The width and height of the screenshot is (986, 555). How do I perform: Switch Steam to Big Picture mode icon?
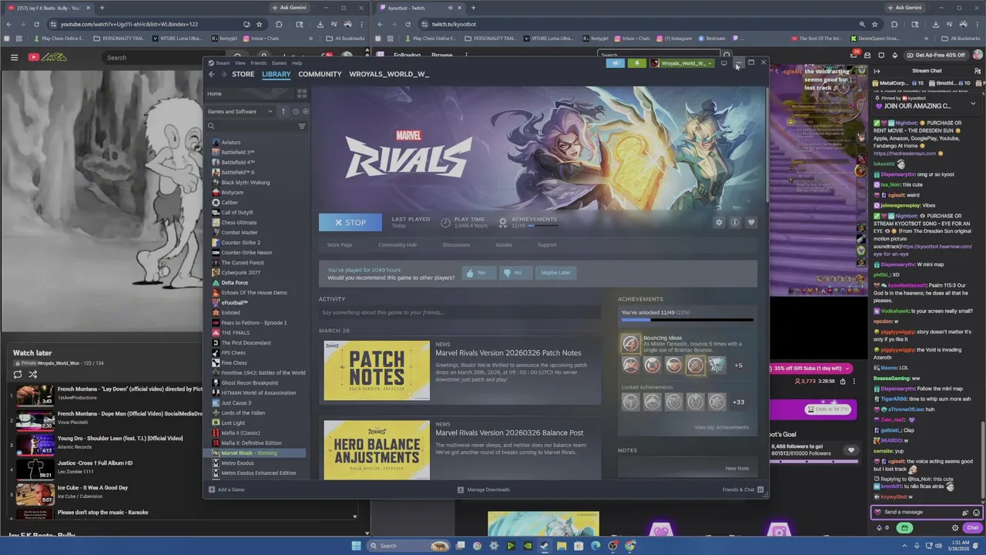point(724,63)
